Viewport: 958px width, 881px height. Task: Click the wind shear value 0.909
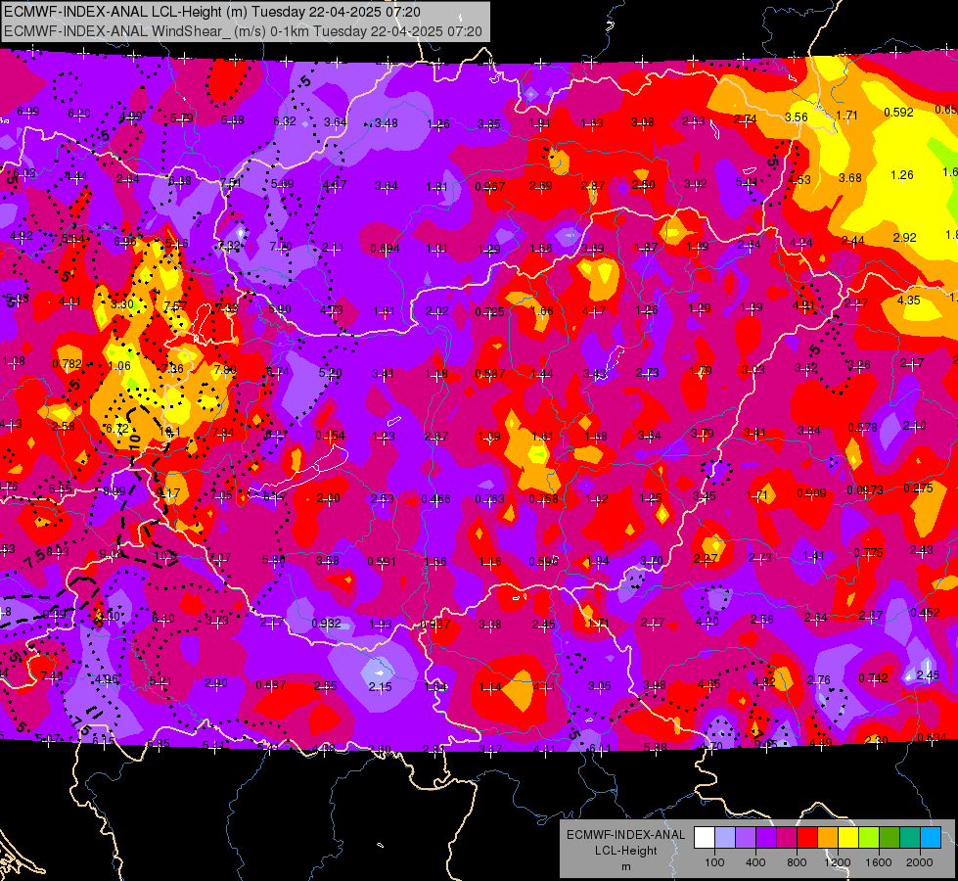pos(811,492)
